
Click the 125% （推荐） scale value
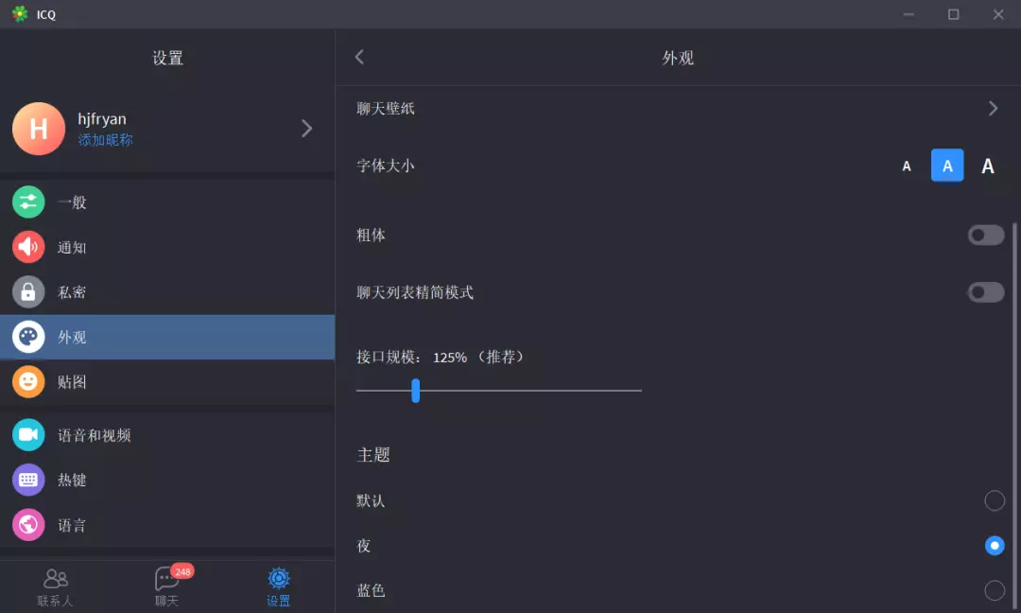[x=478, y=357]
